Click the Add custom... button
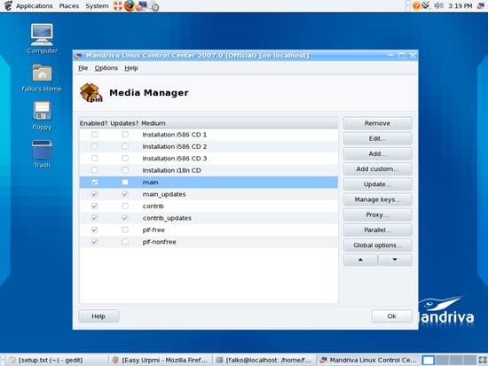Screen dimensions: 488x366 [x=377, y=169]
